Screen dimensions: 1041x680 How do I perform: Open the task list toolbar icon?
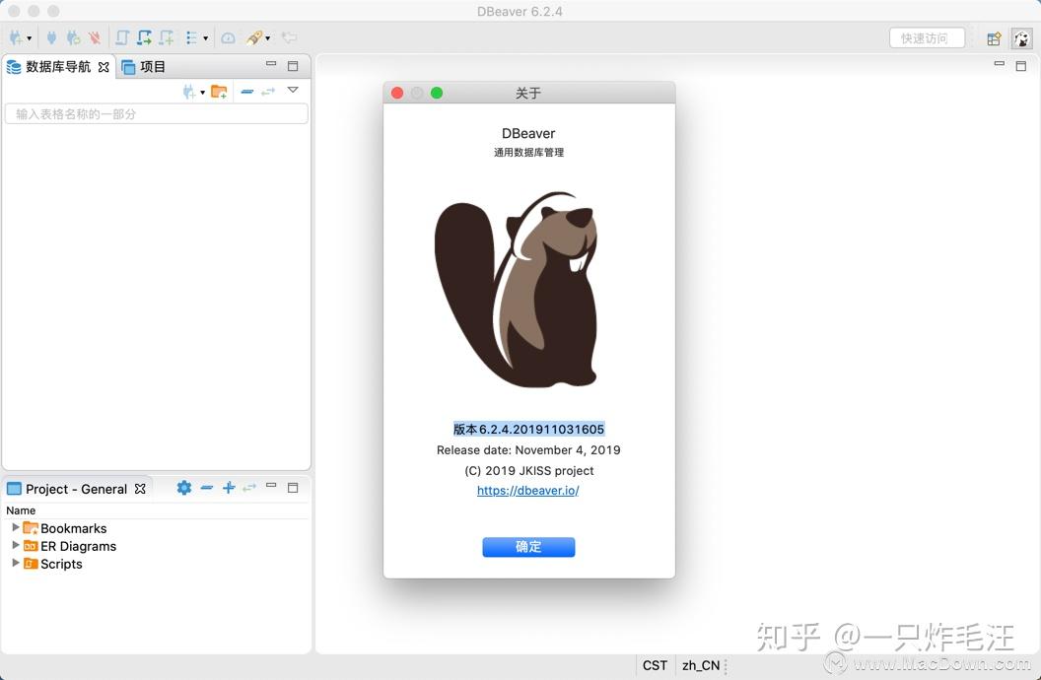187,36
